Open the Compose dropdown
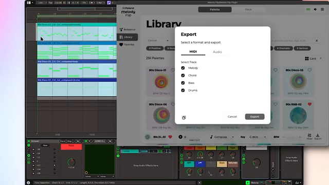Image resolution: width=329 pixels, height=185 pixels. click(x=222, y=137)
